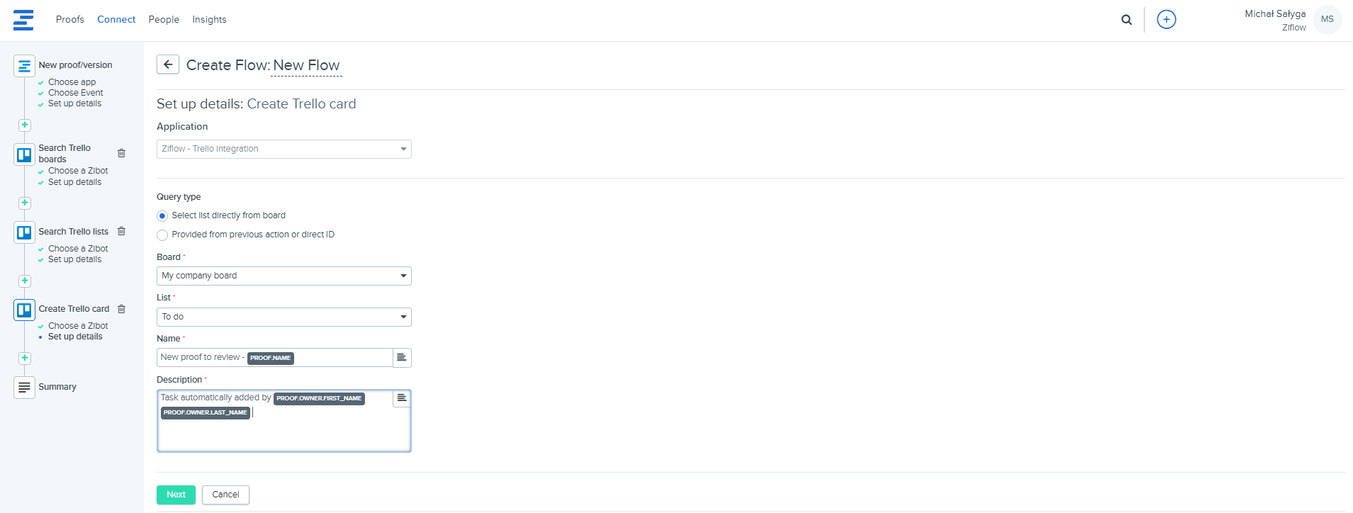Open variable picker for the Name field

402,357
